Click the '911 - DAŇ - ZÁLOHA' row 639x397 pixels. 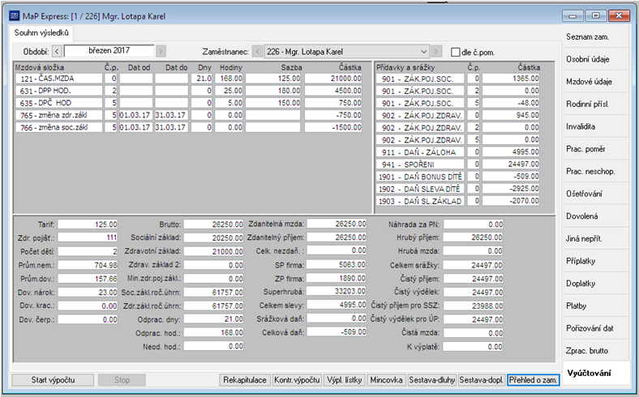point(457,152)
